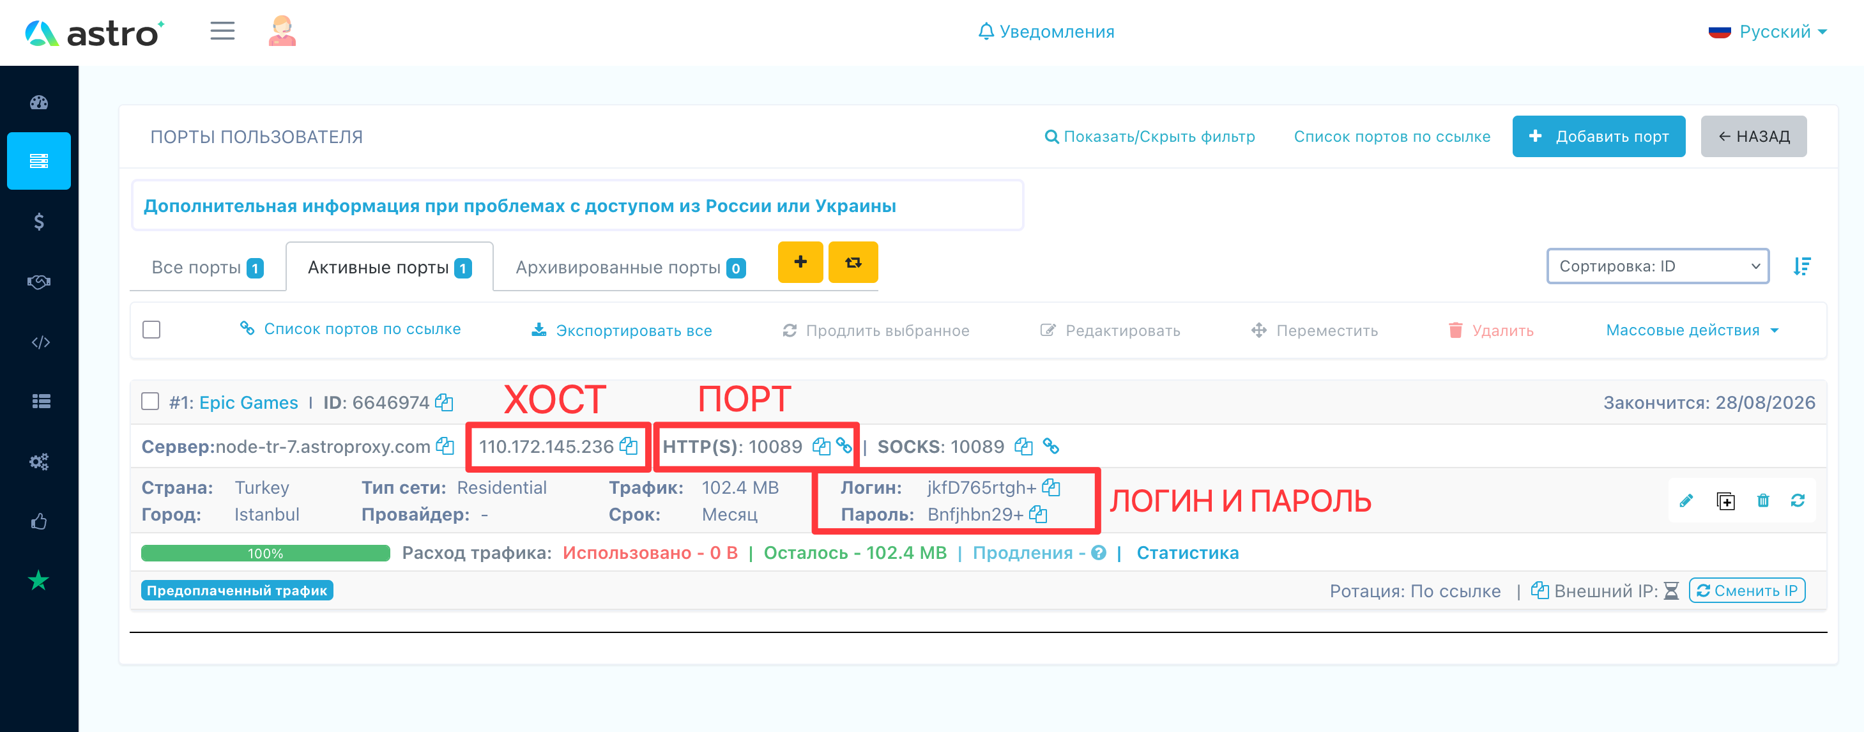The image size is (1864, 732).
Task: Open the renewals help question mark
Action: 1099,553
